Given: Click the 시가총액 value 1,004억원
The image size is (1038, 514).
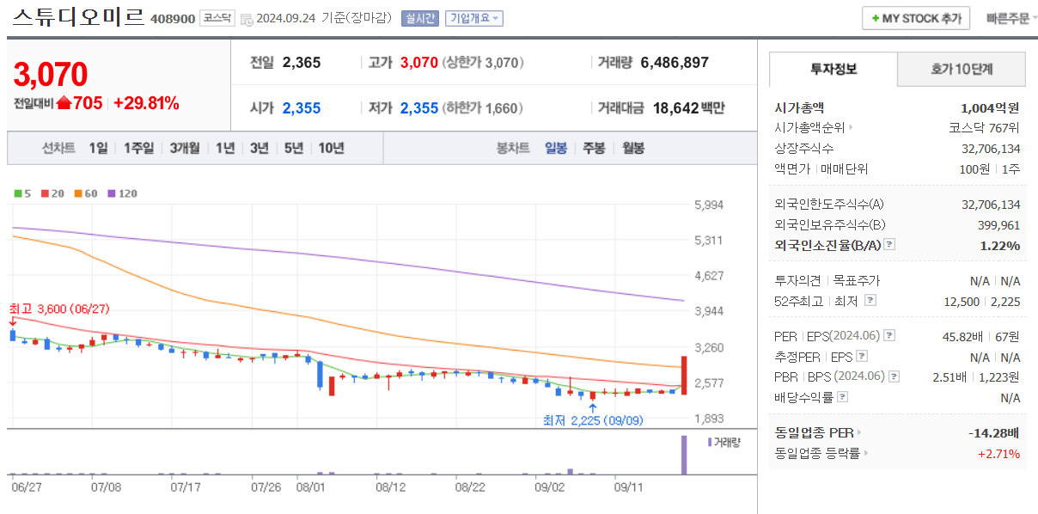Looking at the screenshot, I should click(990, 107).
